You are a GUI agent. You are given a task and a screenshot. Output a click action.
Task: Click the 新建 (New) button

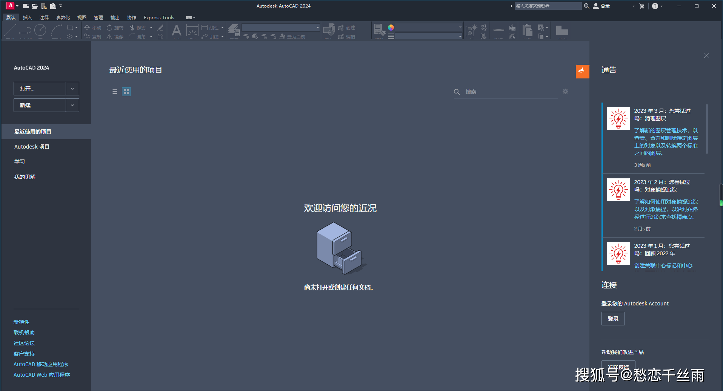[40, 105]
